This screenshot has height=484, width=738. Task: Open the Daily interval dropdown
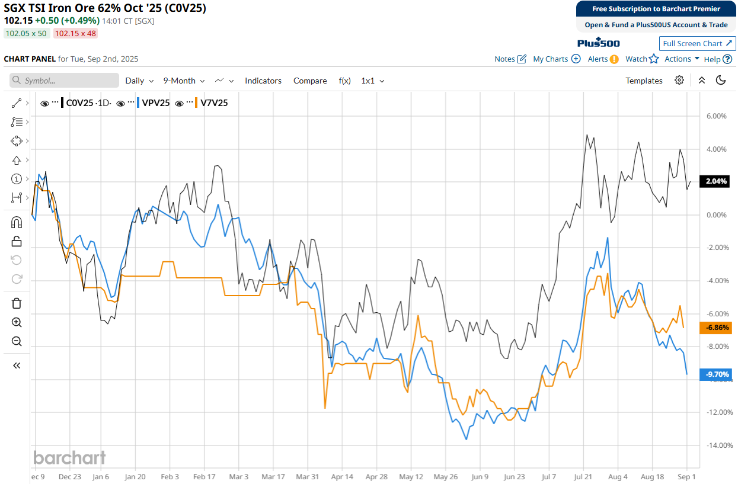139,81
